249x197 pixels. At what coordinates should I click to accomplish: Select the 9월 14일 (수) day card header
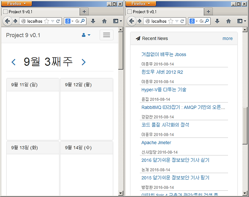[x=86, y=147]
